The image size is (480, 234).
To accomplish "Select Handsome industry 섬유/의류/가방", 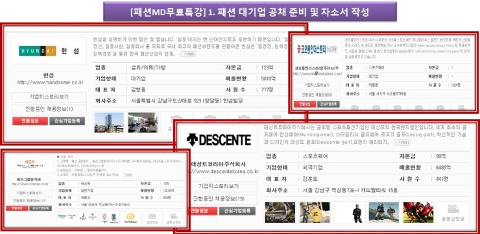I will click(x=148, y=68).
